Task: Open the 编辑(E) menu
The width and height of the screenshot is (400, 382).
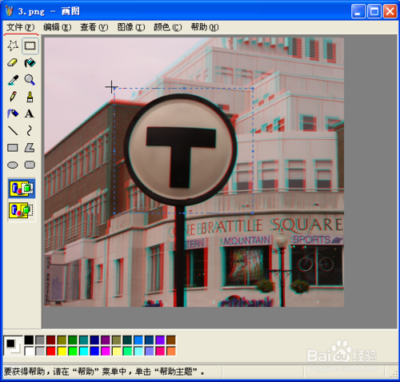Action: 58,27
